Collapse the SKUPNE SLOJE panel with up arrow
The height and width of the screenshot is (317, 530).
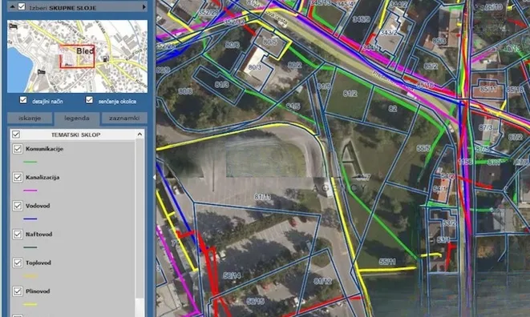pyautogui.click(x=12, y=6)
